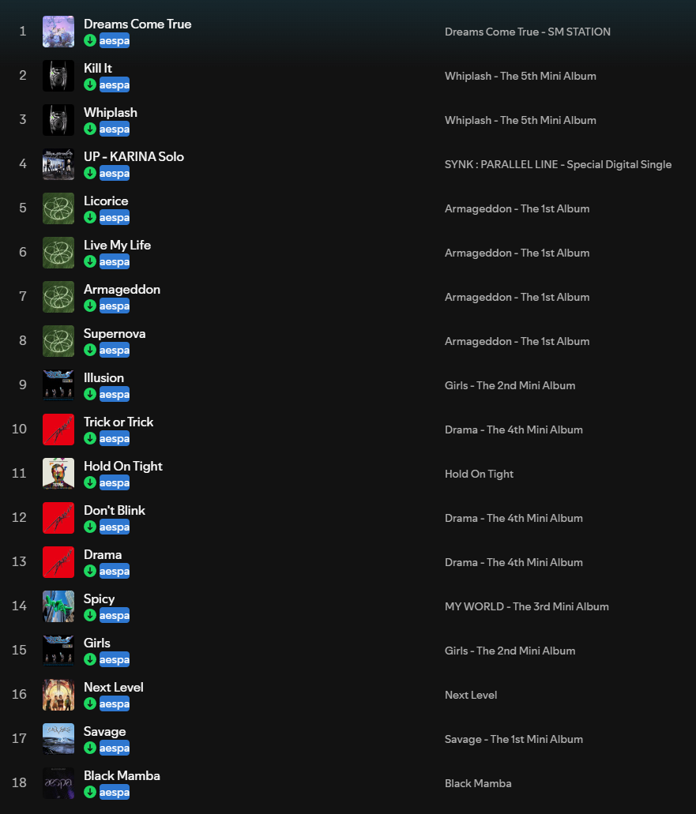Open the cover art of Dreams Come True
Viewport: 696px width, 814px height.
pos(58,32)
